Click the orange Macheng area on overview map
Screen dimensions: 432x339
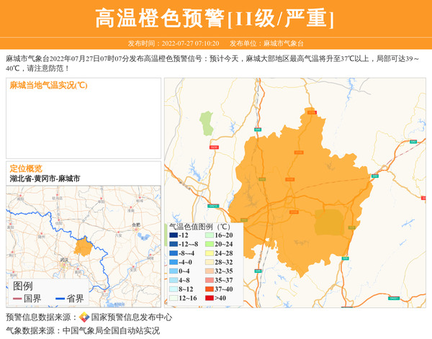(83, 248)
